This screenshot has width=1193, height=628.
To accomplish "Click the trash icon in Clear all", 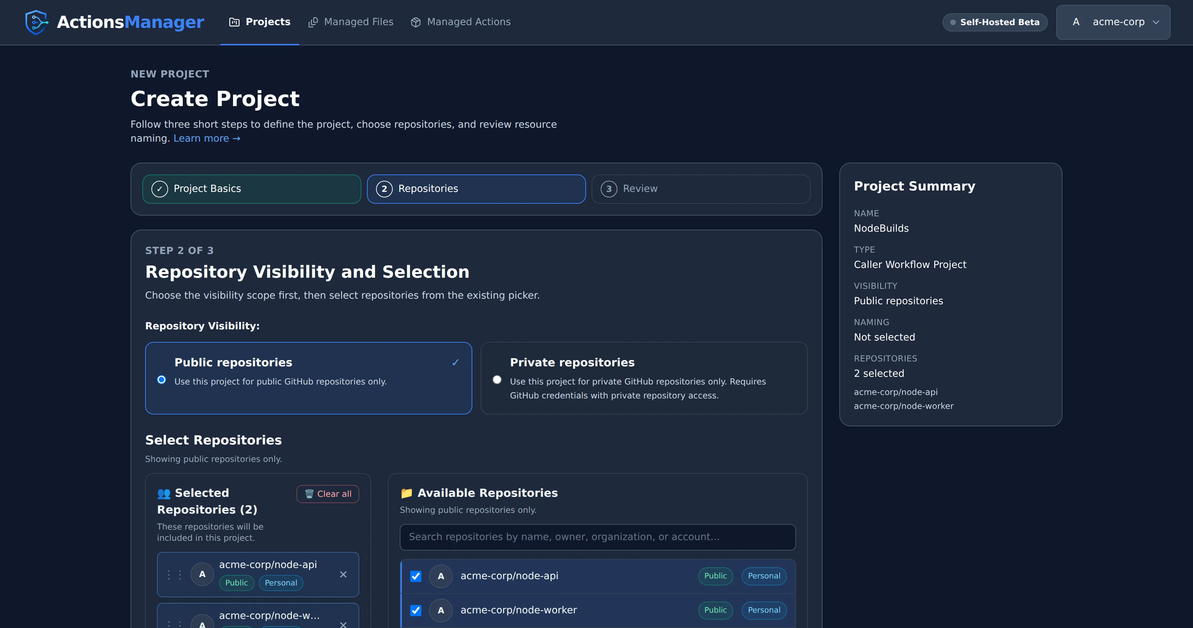I will 309,494.
